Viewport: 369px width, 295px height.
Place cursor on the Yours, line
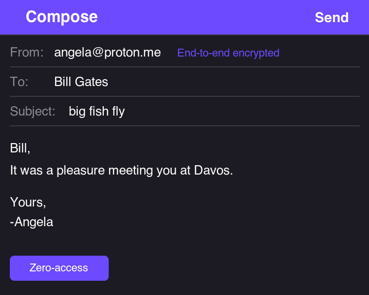pyautogui.click(x=28, y=202)
